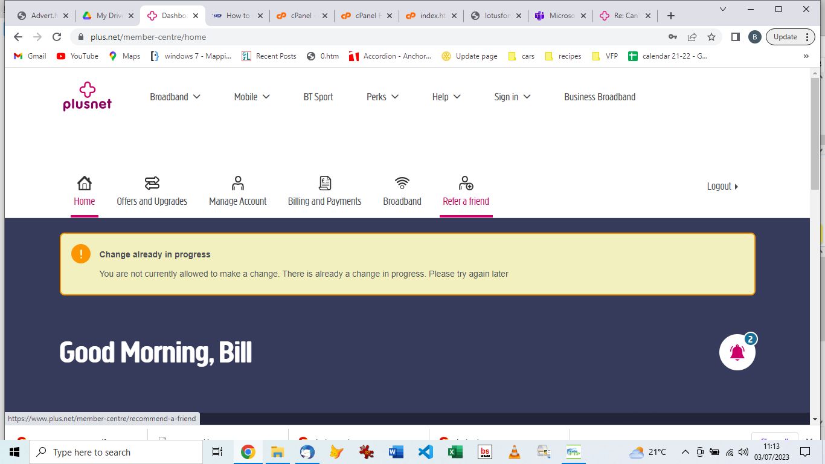
Task: Click the Logout link
Action: [722, 186]
